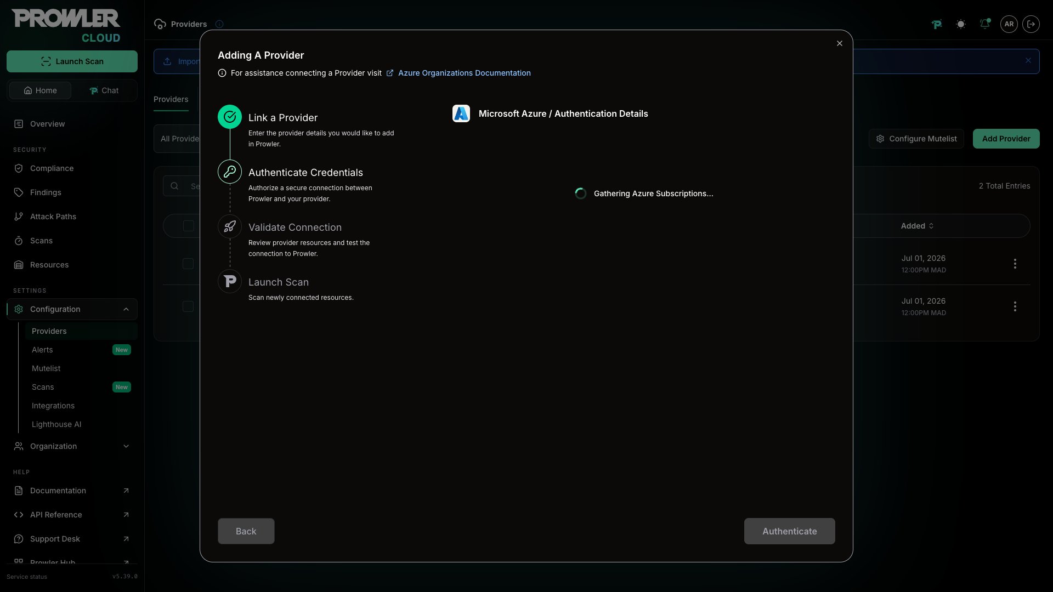Open Integrations settings
The image size is (1053, 592).
point(81,406)
